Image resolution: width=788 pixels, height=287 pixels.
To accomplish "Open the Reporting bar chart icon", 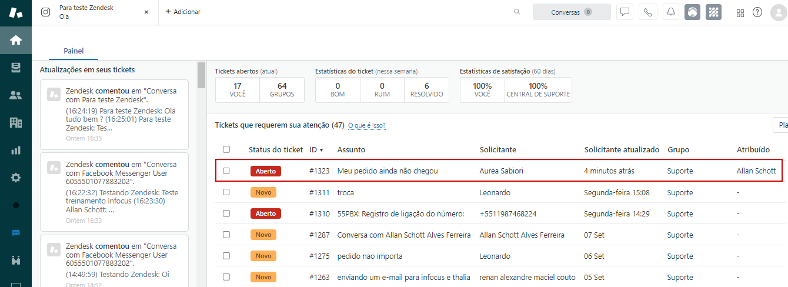I will point(16,150).
